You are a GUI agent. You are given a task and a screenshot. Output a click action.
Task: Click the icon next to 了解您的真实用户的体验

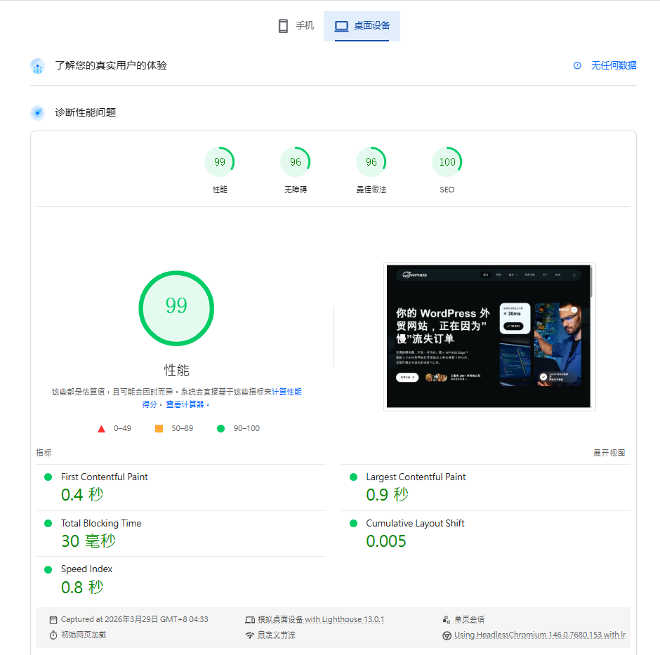38,66
